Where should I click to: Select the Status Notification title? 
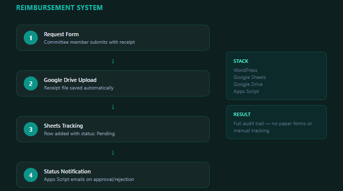(67, 171)
